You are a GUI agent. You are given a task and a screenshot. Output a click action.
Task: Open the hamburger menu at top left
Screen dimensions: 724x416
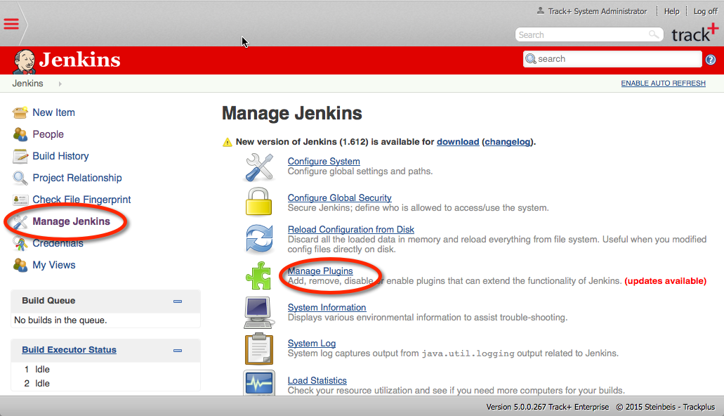click(x=11, y=23)
